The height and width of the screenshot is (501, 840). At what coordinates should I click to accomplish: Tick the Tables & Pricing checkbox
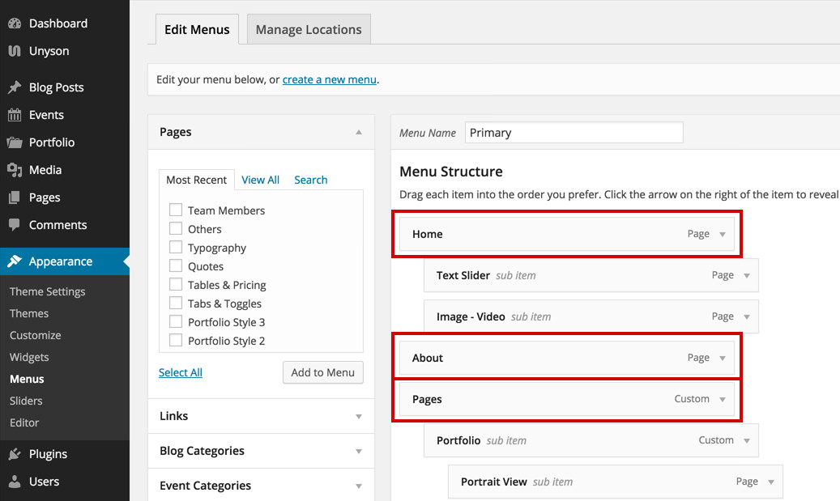[x=176, y=284]
